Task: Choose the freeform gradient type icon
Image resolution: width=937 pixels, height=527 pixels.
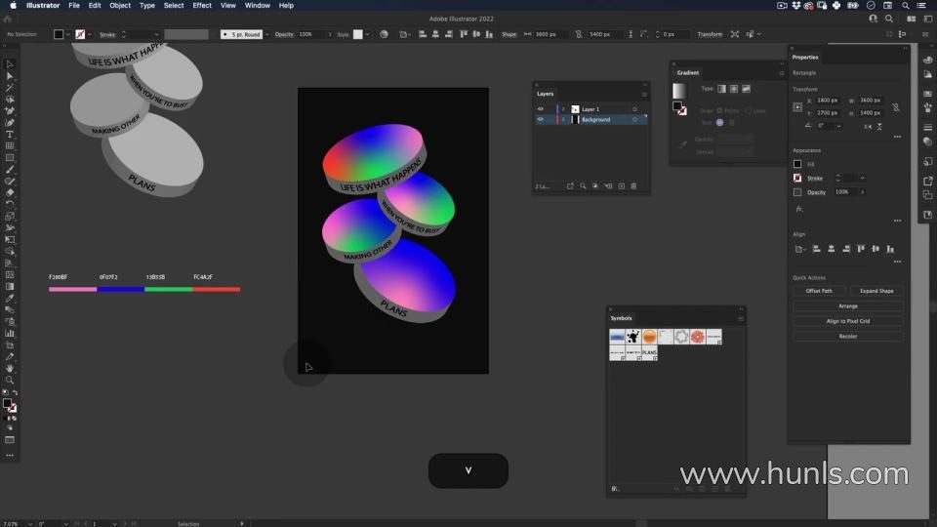Action: 746,89
